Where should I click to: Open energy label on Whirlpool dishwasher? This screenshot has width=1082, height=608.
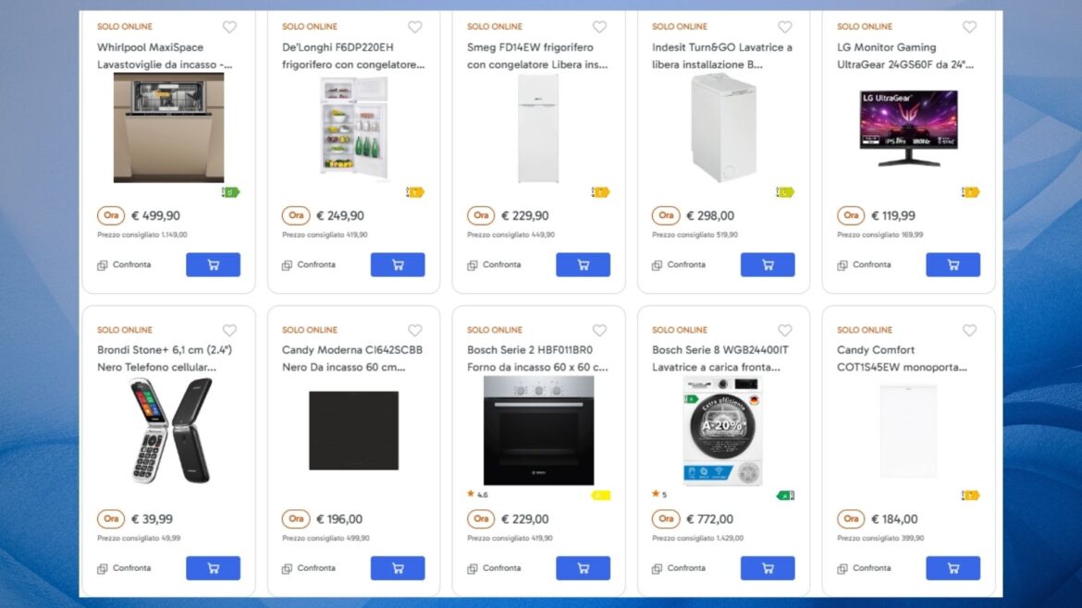tap(230, 192)
